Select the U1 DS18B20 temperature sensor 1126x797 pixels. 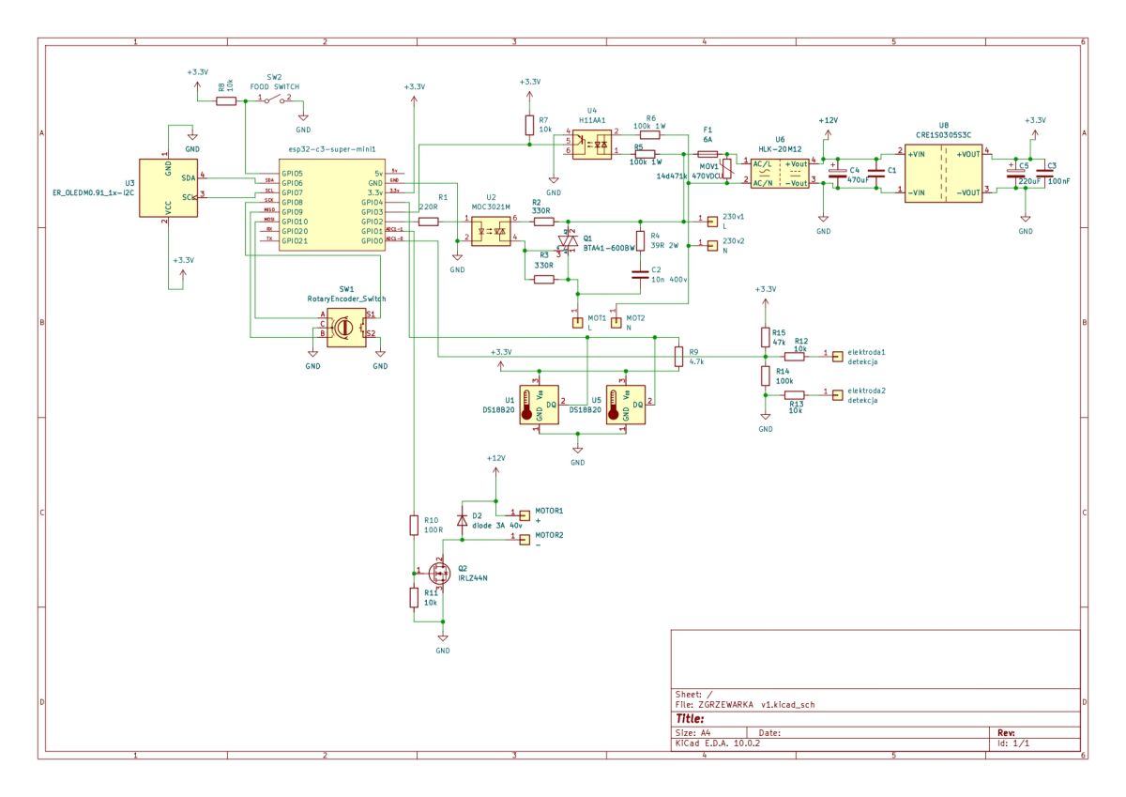pyautogui.click(x=539, y=405)
